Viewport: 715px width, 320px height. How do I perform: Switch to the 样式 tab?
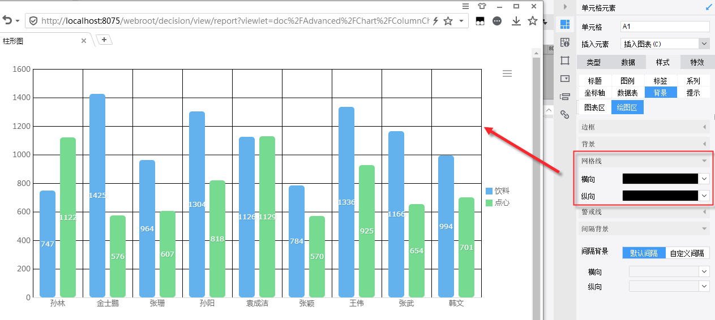click(662, 62)
